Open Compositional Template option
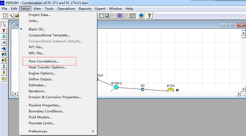This screenshot has height=136, width=246. pyautogui.click(x=49, y=35)
